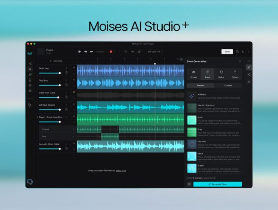Solo the Trap Bass track
This screenshot has width=278, height=210.
coord(74,85)
